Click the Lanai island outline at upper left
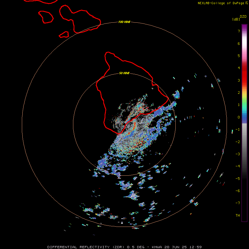249x249 pixels. (46, 17)
